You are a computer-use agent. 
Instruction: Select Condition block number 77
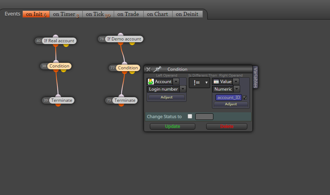tap(128, 68)
